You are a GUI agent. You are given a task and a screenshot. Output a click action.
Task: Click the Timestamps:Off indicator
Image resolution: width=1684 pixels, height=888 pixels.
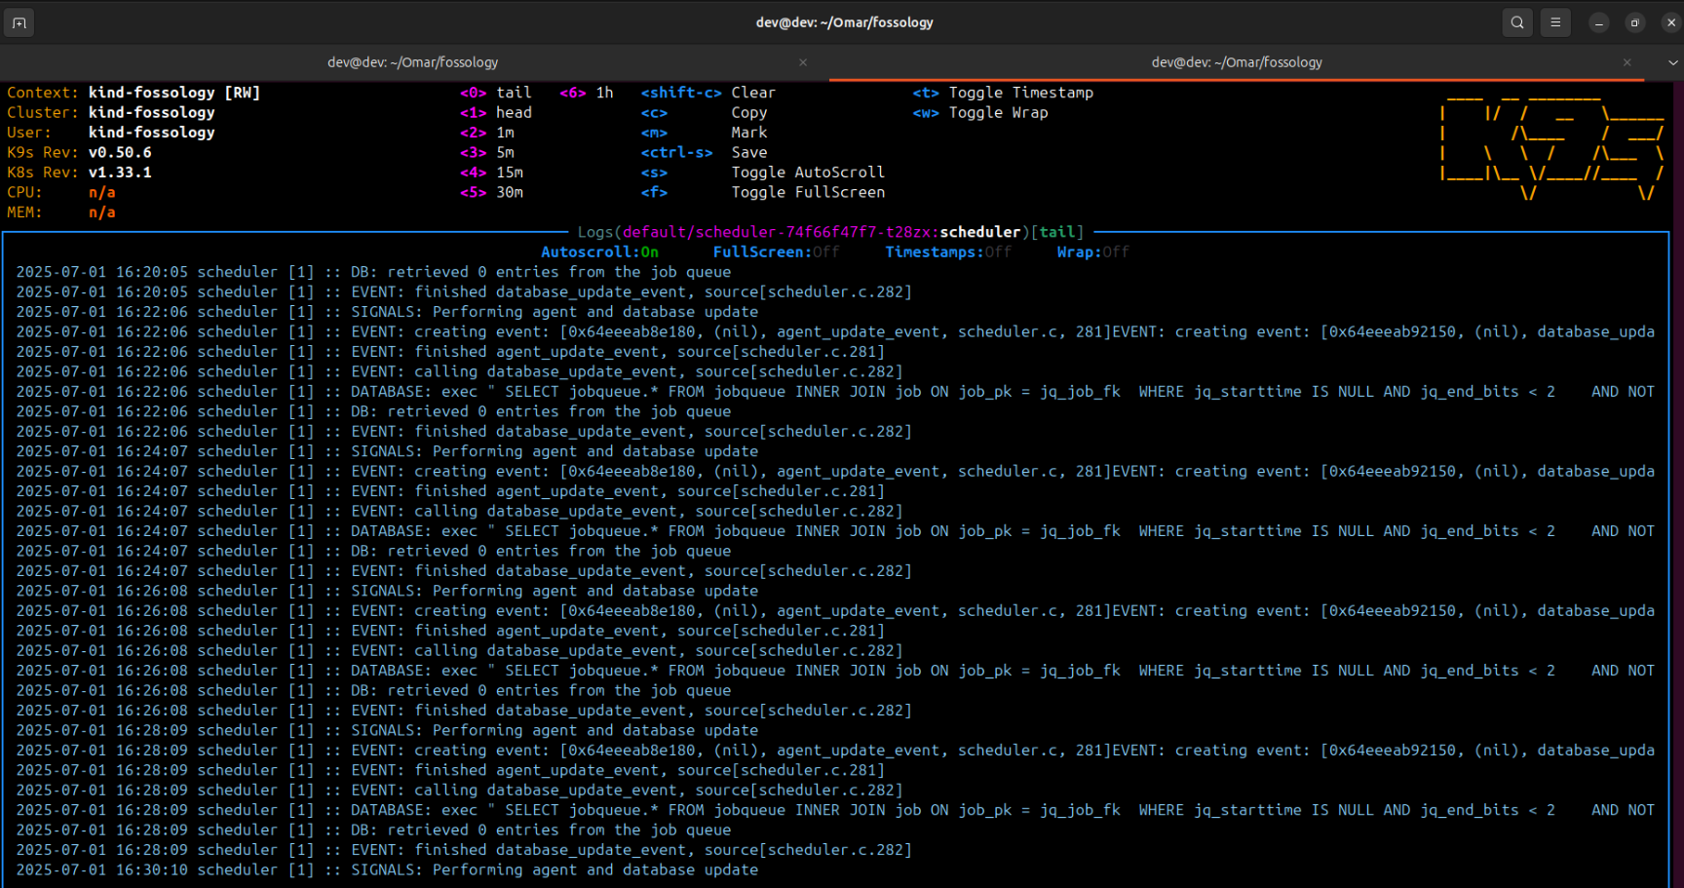[948, 252]
